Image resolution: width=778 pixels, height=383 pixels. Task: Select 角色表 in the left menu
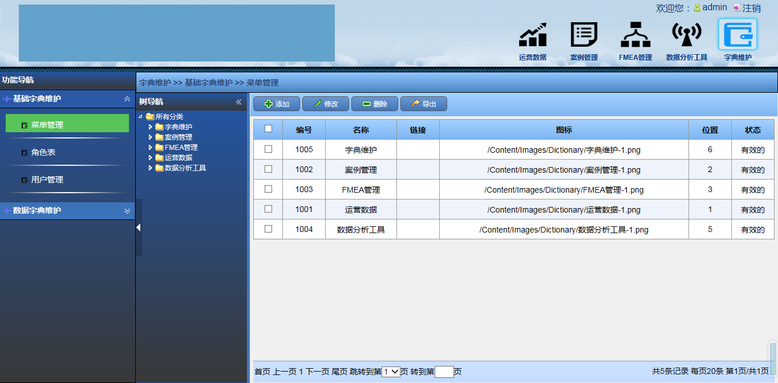pos(43,153)
